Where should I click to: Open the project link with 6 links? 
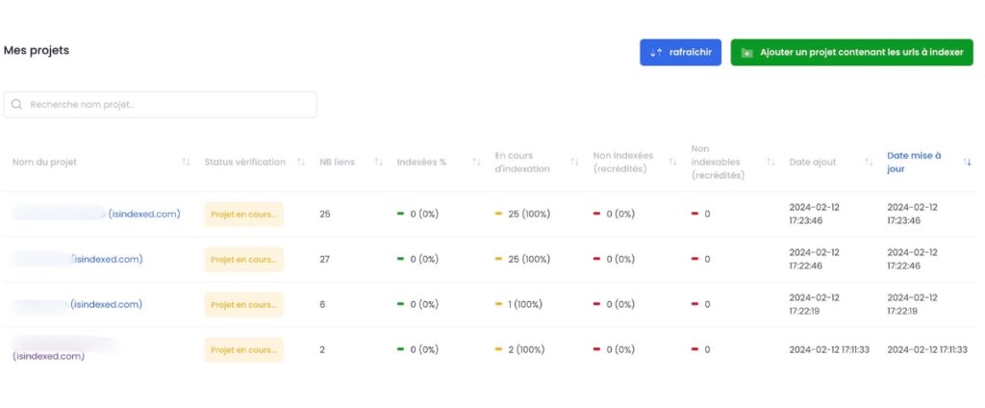(106, 304)
